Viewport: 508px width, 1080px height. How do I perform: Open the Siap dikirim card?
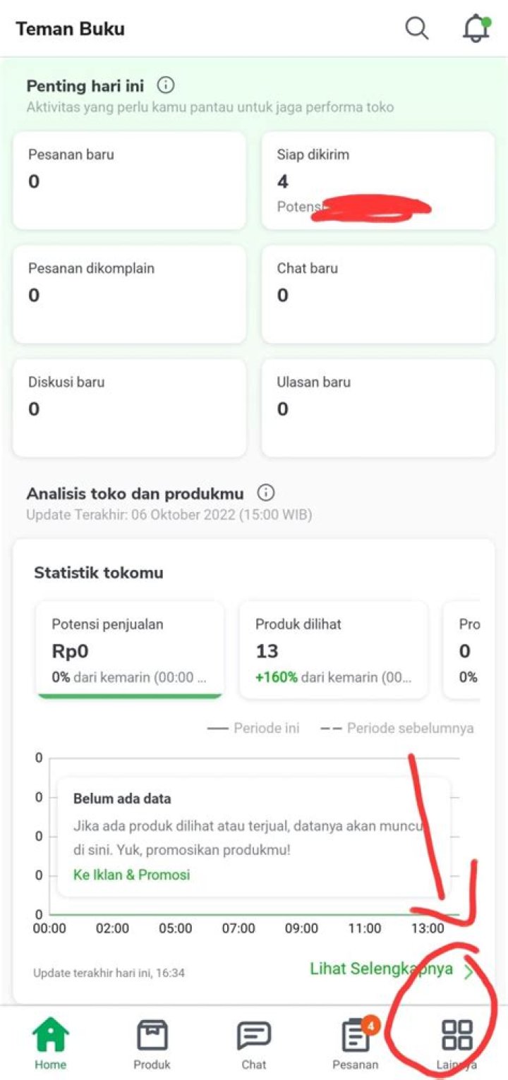(378, 180)
